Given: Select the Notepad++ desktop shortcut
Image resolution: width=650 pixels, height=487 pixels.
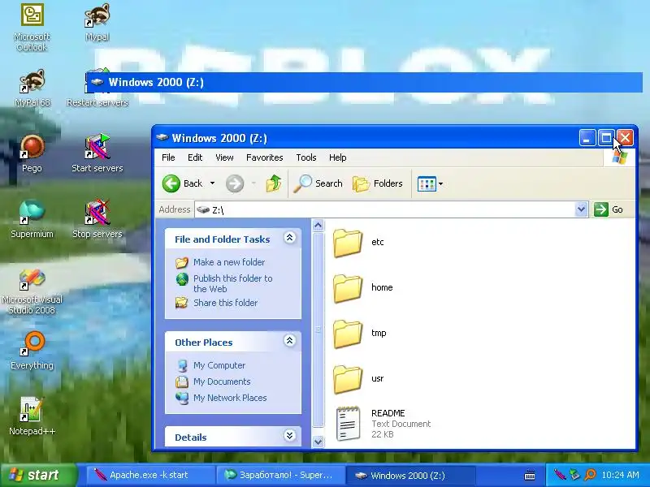Looking at the screenshot, I should [32, 416].
